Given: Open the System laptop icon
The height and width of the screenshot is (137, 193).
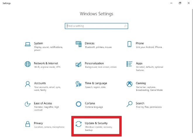Looking at the screenshot, I should pyautogui.click(x=27, y=44).
